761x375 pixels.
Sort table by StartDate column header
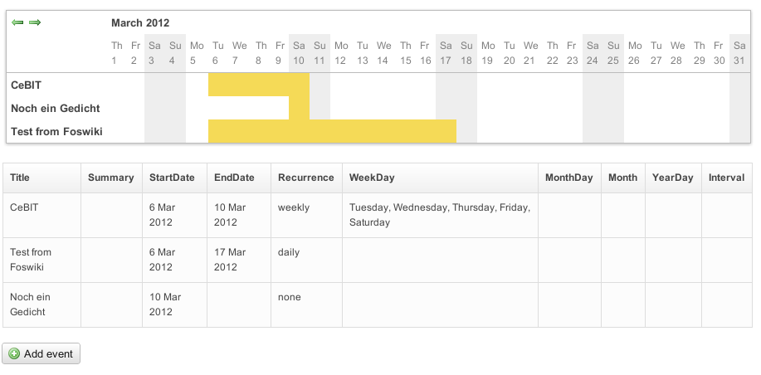pyautogui.click(x=172, y=178)
